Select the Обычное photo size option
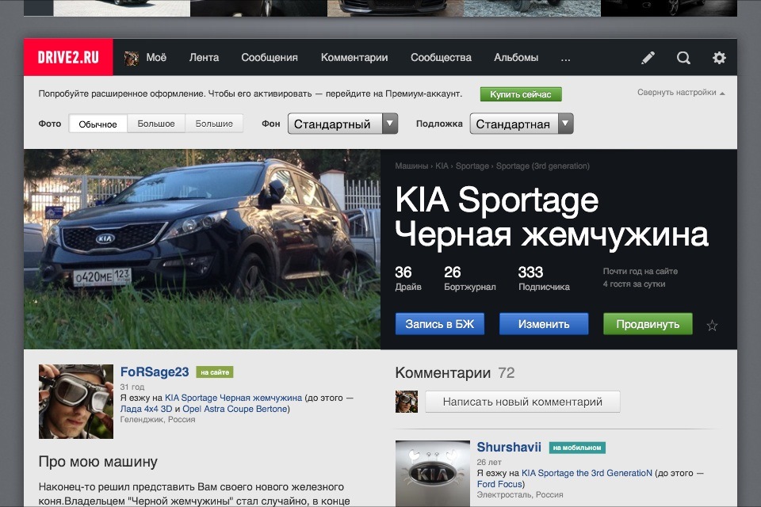Viewport: 761px width, 507px height. pyautogui.click(x=98, y=124)
